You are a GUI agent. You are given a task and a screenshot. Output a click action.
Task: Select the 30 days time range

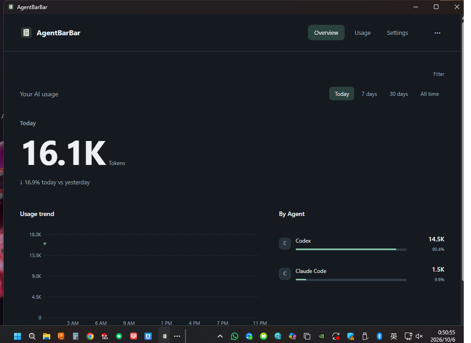coord(399,94)
